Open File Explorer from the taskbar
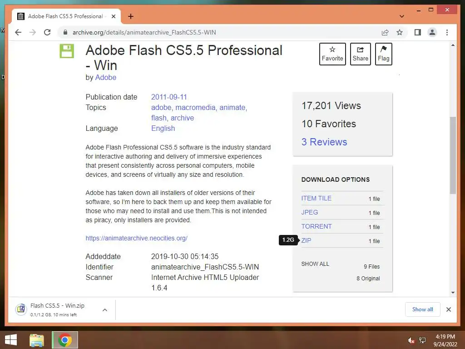This screenshot has height=349, width=465. click(37, 340)
